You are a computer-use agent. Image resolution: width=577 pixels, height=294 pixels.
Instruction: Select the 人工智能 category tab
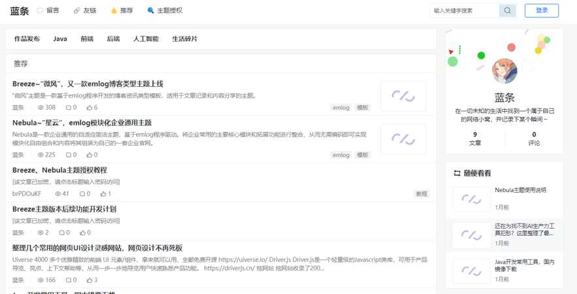(146, 39)
